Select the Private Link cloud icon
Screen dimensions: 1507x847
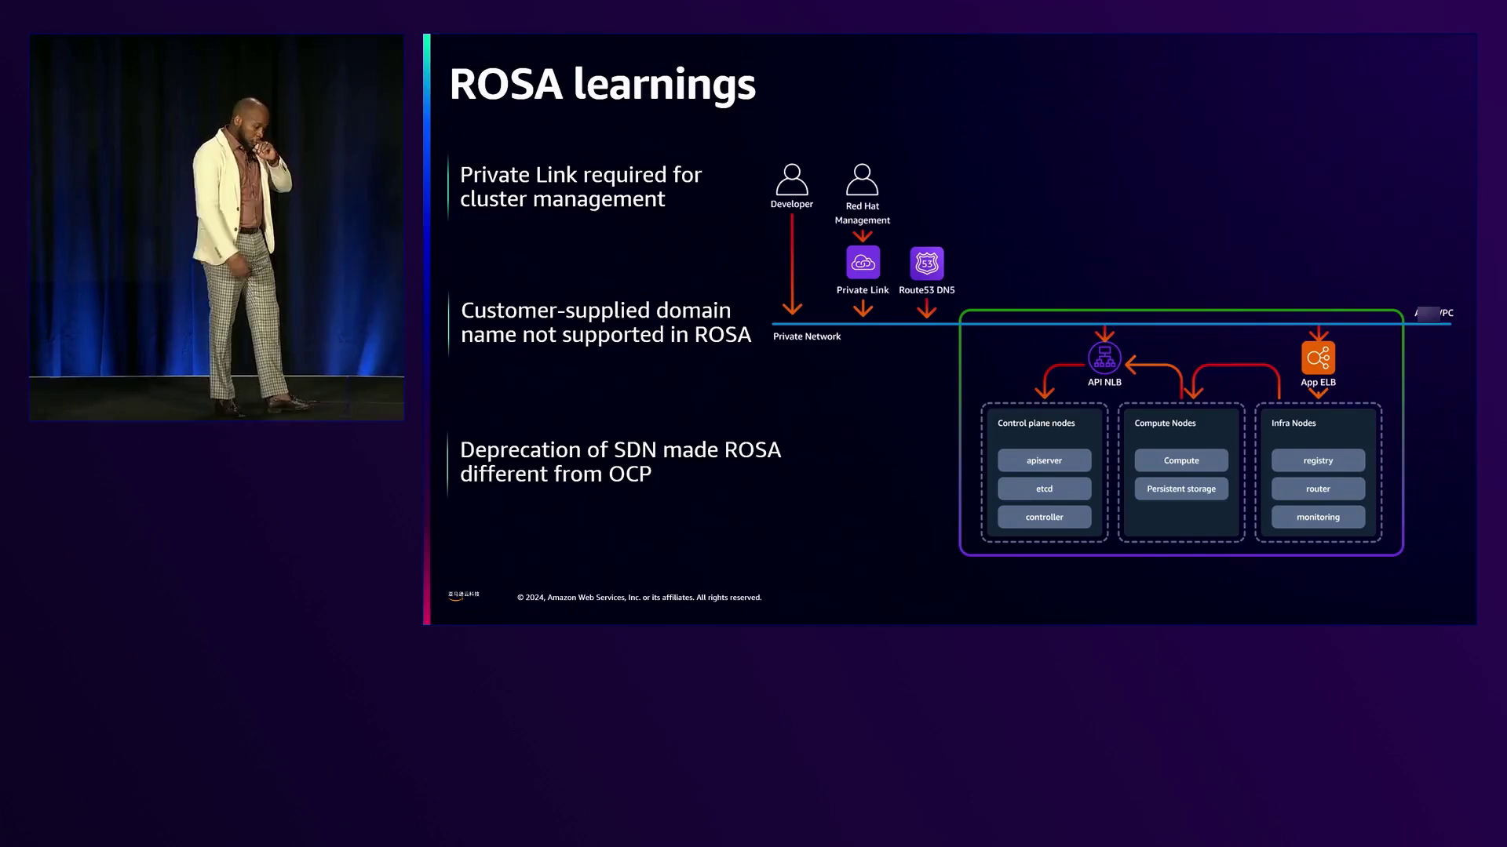click(x=863, y=263)
